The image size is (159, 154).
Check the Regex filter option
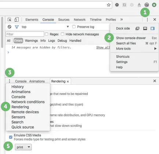(47, 34)
